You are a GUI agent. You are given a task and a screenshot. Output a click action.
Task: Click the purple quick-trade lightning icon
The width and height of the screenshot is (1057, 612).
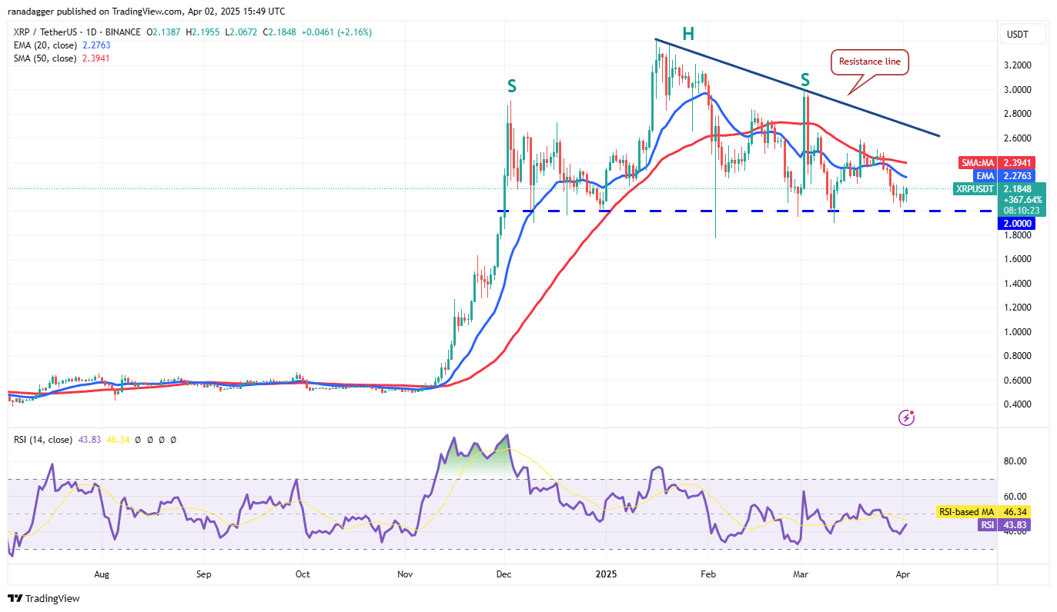point(905,417)
